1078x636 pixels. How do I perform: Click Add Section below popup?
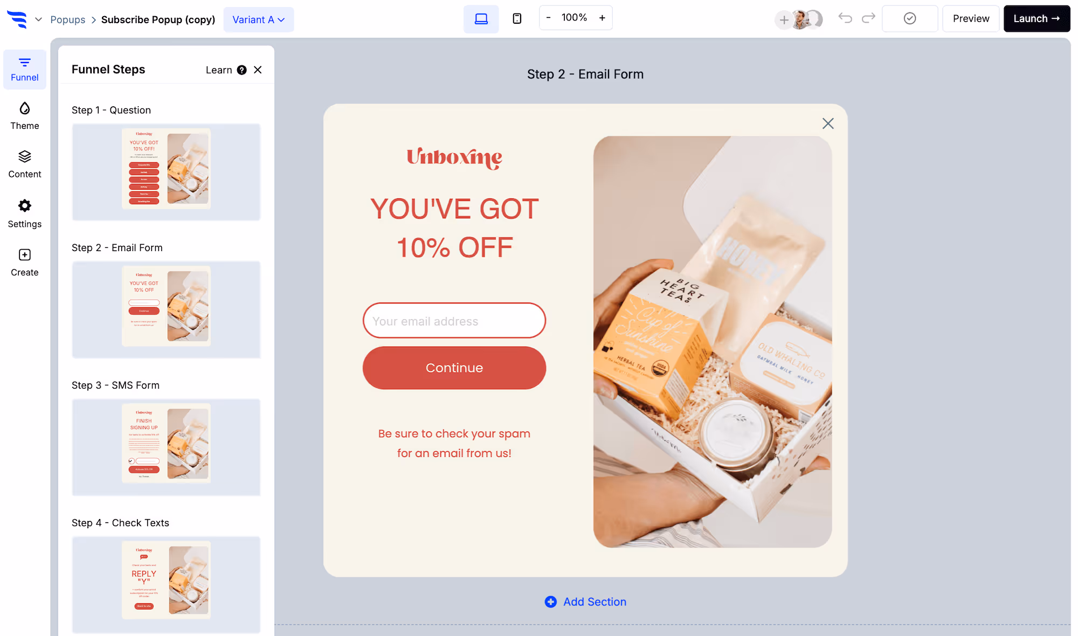tap(585, 602)
